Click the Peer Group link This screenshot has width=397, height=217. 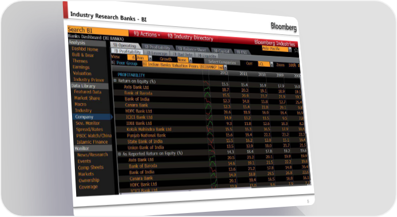coord(126,63)
